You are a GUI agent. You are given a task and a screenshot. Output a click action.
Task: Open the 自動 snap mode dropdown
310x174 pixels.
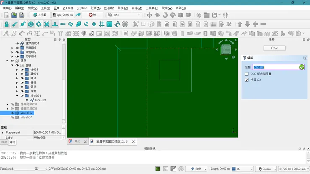coord(196,169)
